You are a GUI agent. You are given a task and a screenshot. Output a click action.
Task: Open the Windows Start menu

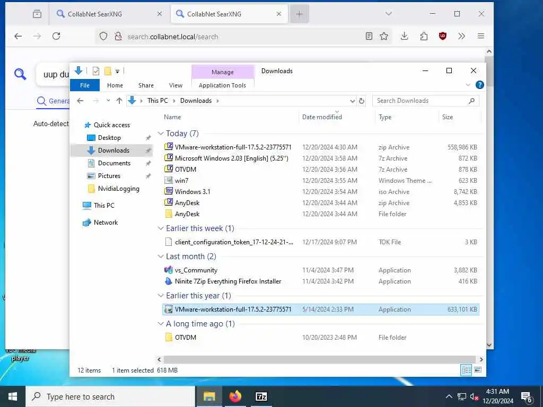coord(13,396)
